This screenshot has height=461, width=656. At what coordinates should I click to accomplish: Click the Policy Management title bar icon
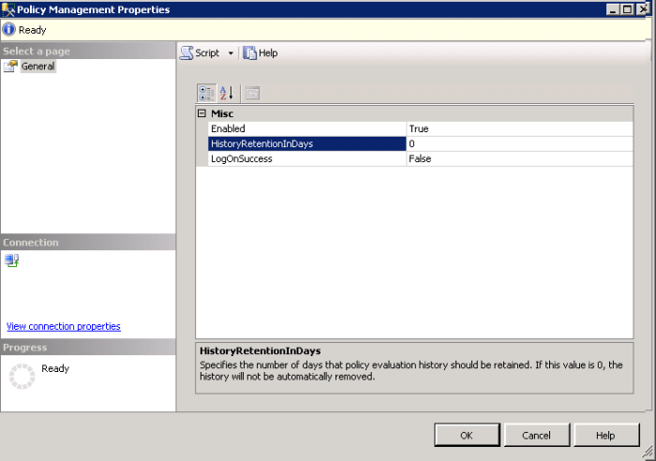[x=9, y=9]
